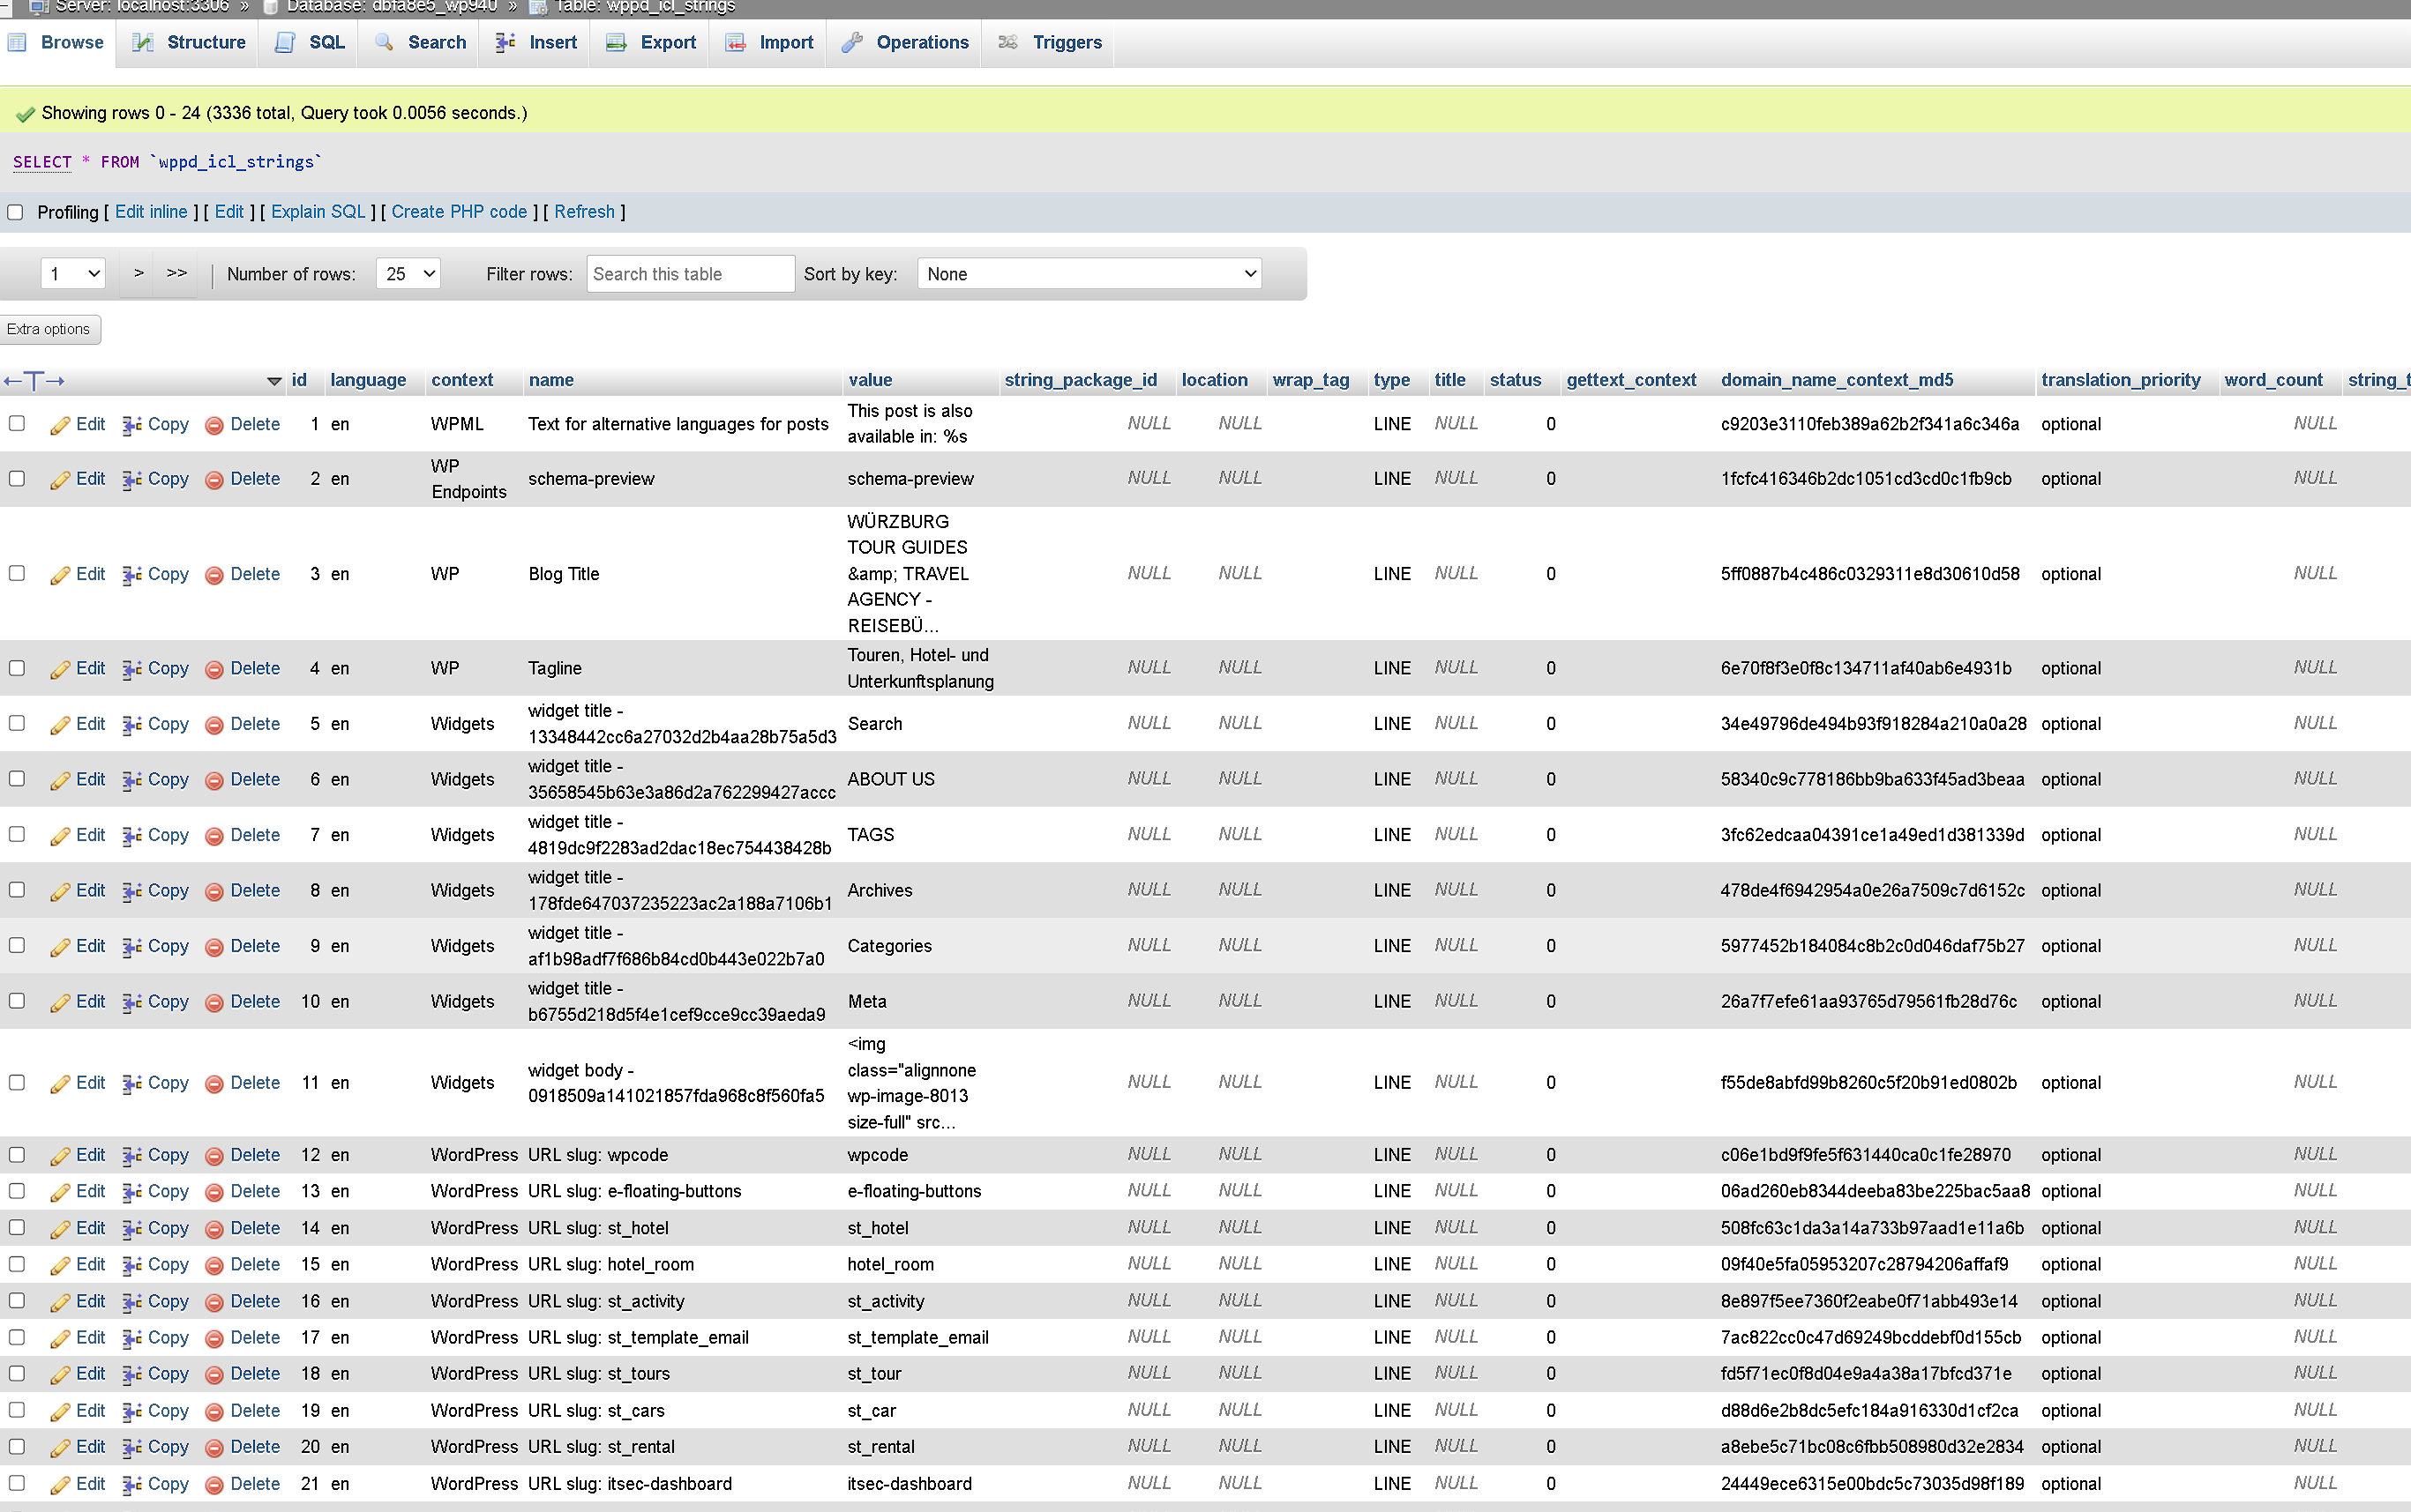Jump to last page with >> button

176,273
